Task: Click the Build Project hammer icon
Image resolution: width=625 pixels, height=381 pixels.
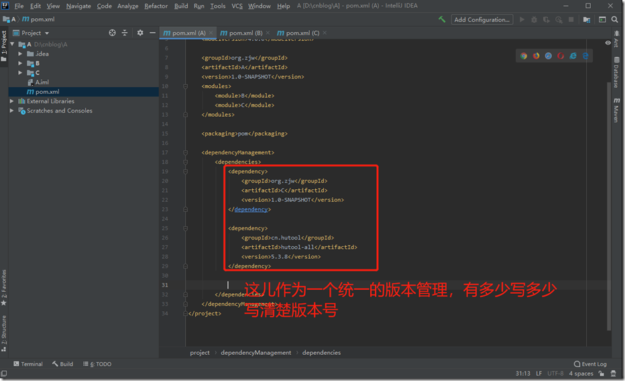Action: pos(442,19)
